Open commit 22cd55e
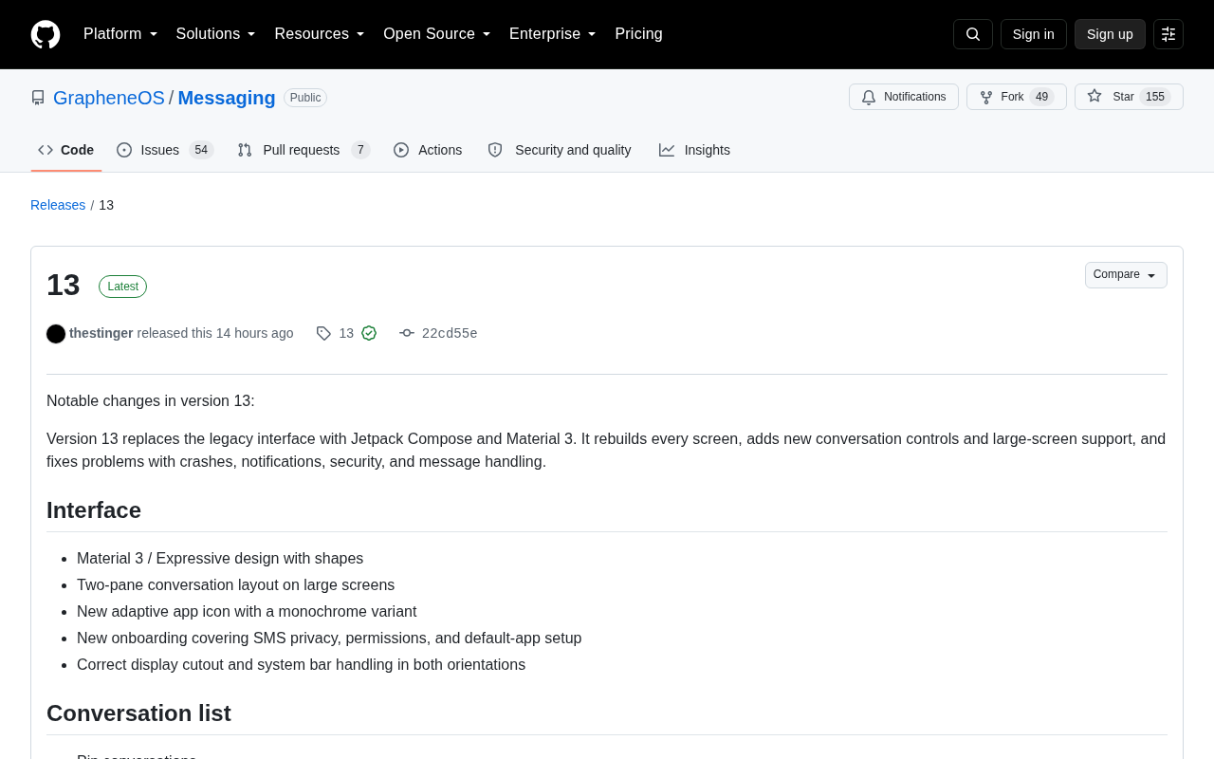Image resolution: width=1214 pixels, height=759 pixels. pyautogui.click(x=450, y=333)
